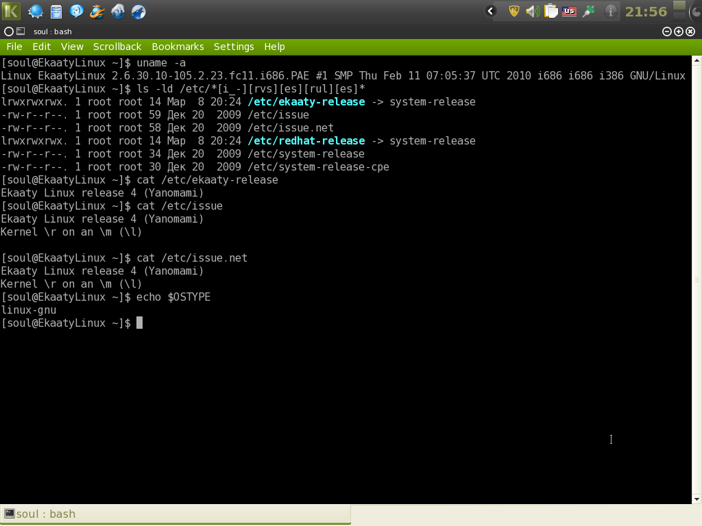Click the 'uname -a' command text

pos(161,62)
